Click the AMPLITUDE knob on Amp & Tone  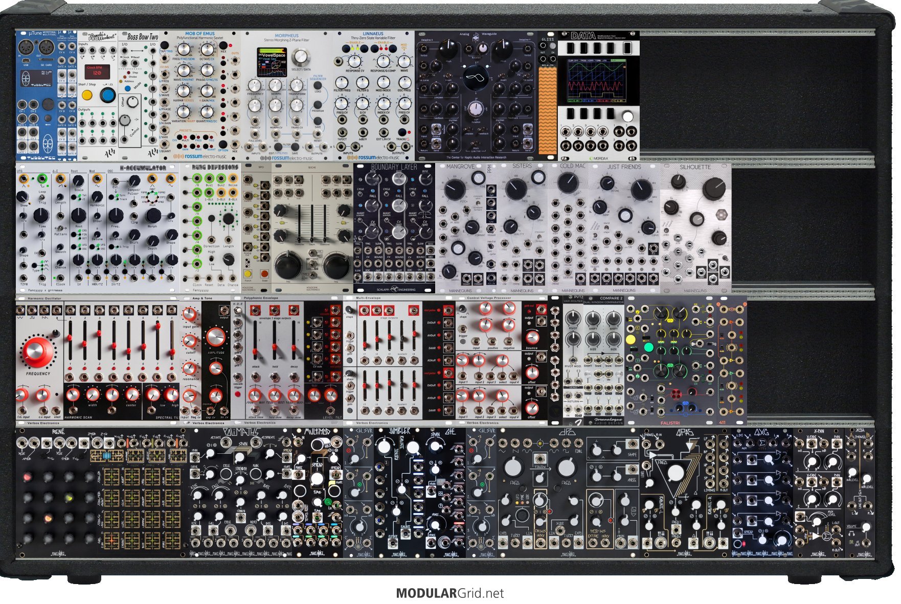point(216,337)
